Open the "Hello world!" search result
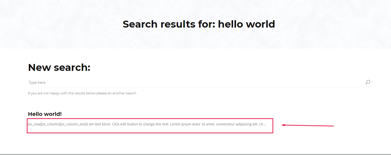The width and height of the screenshot is (391, 155). click(45, 114)
